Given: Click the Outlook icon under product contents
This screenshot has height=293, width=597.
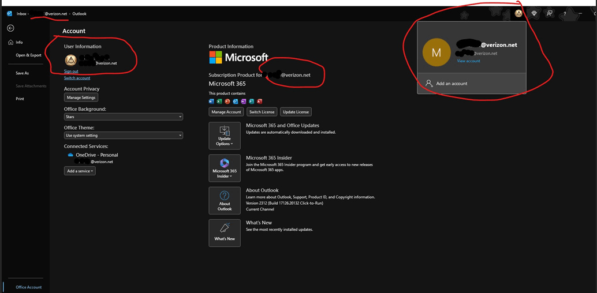Looking at the screenshot, I should click(236, 101).
